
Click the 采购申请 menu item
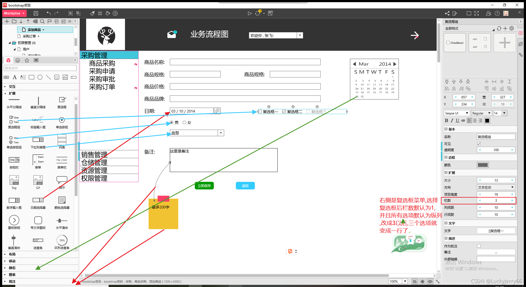[x=102, y=71]
